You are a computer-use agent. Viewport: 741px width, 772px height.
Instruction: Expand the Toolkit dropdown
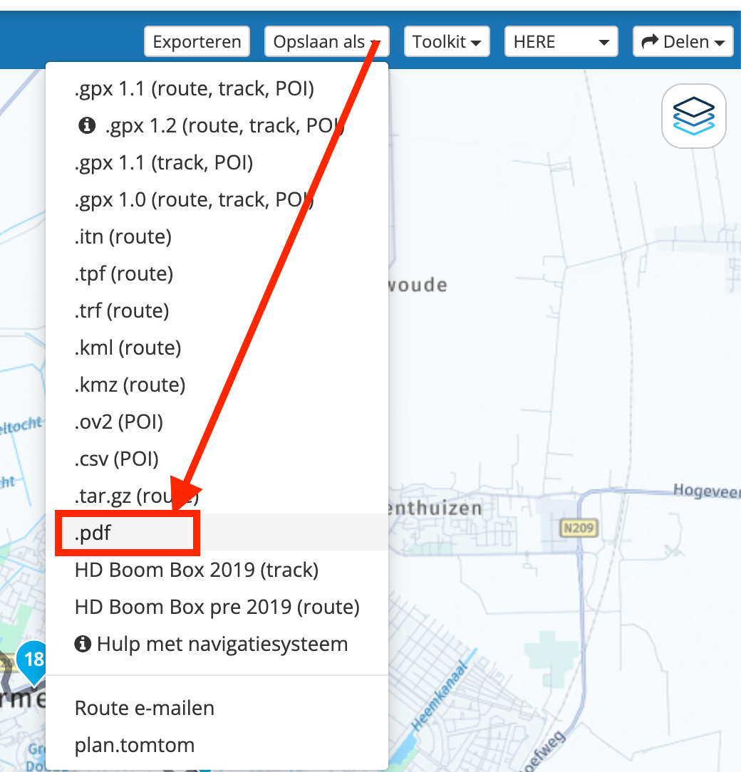(x=447, y=41)
